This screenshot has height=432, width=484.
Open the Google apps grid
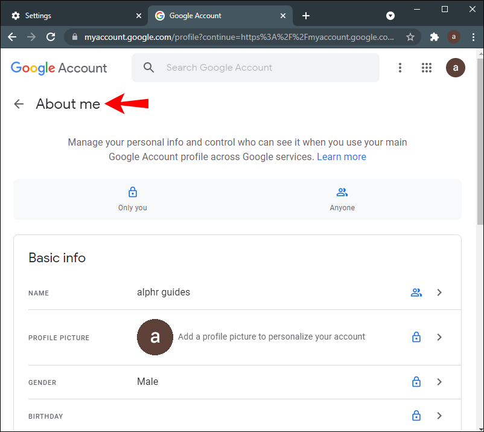(426, 68)
